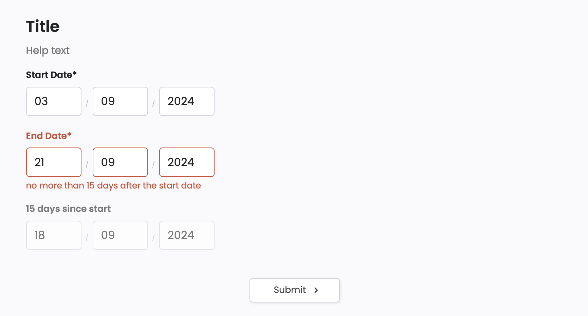This screenshot has width=588, height=316.
Task: Click the disabled year field under 15 days since start
Action: pos(187,235)
